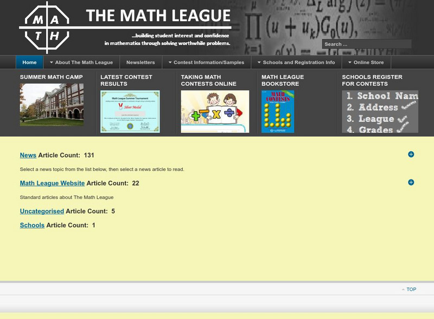434x319 pixels.
Task: Click 'Standard articles about The Math League' text
Action: tap(67, 197)
